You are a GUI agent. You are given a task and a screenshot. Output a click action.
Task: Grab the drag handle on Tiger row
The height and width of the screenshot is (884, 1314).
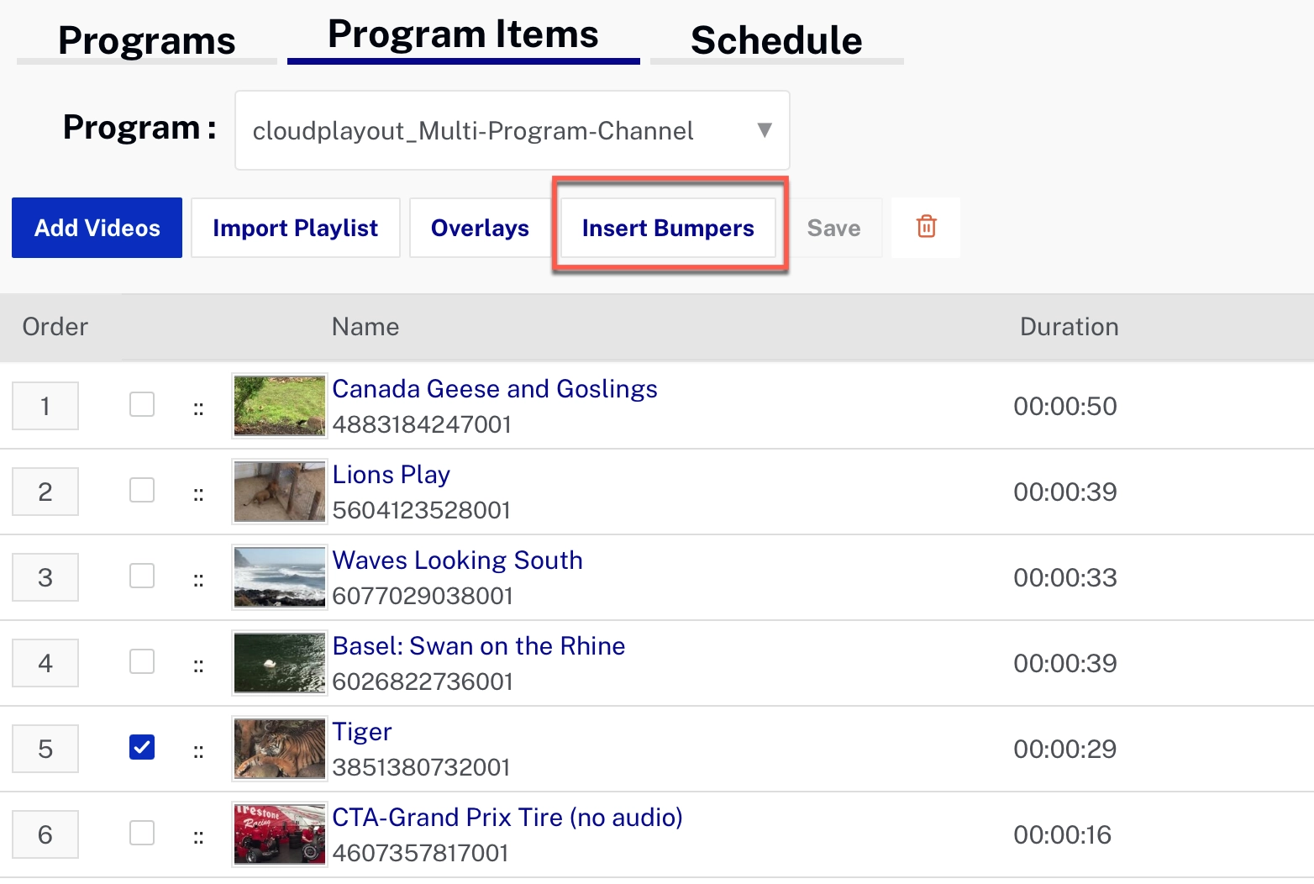pyautogui.click(x=198, y=749)
